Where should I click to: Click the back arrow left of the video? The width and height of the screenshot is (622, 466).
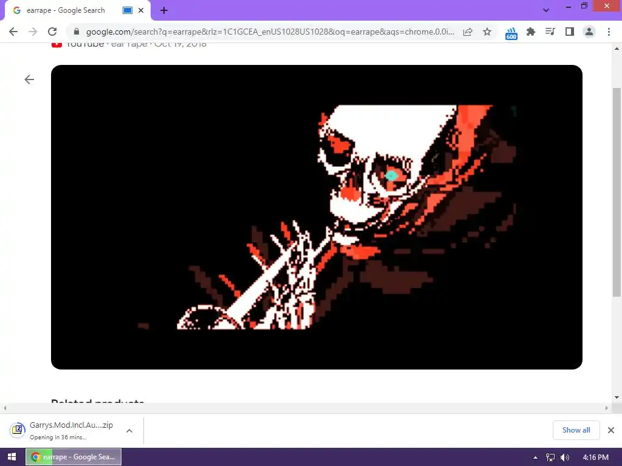pos(29,79)
